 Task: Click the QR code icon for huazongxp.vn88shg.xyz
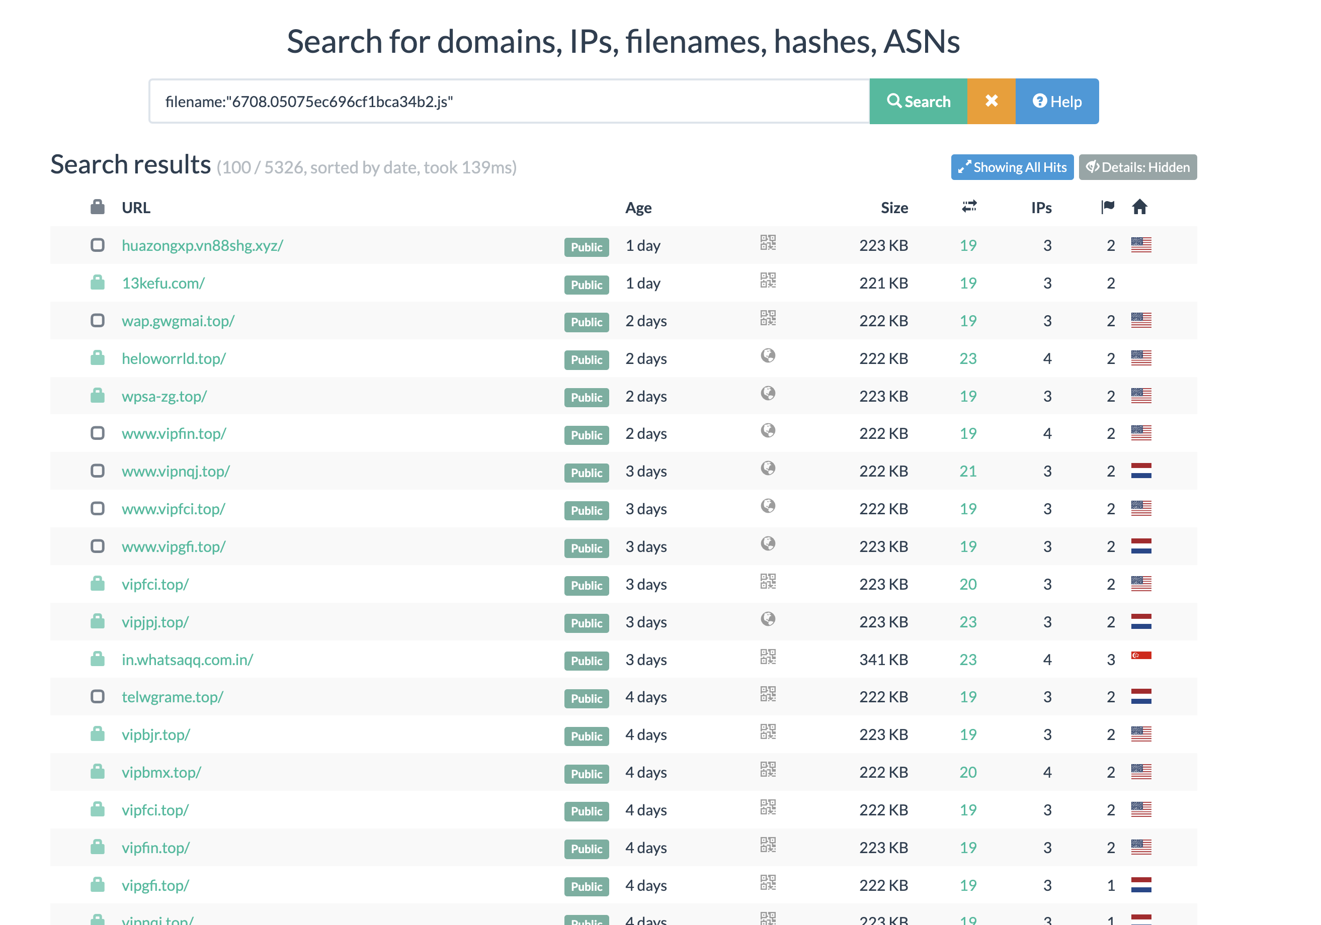(768, 243)
